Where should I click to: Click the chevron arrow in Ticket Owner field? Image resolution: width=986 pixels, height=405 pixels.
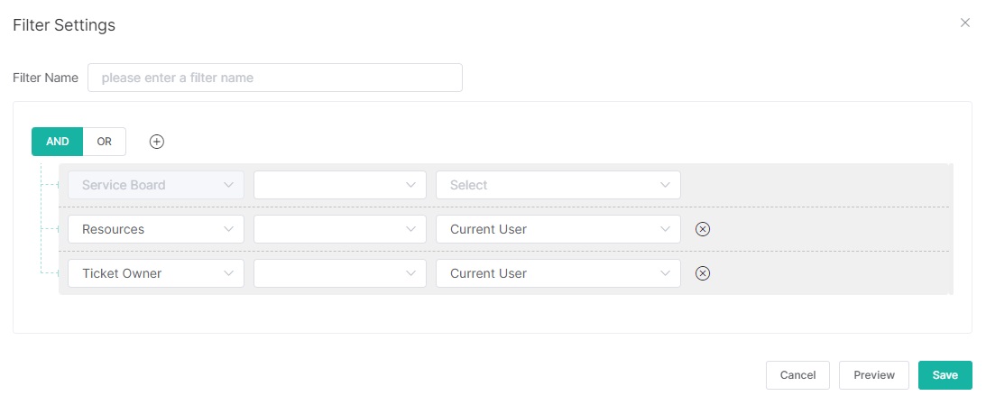229,273
